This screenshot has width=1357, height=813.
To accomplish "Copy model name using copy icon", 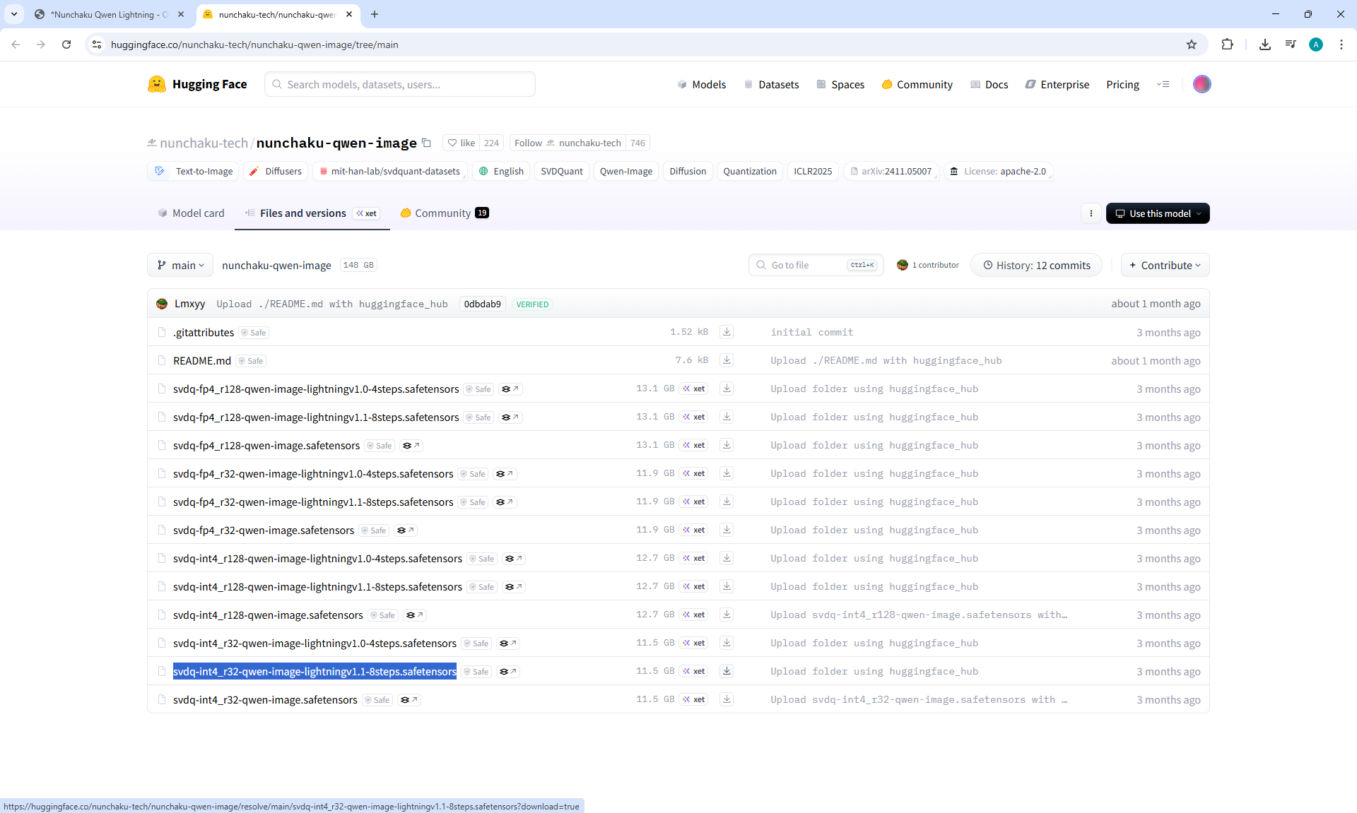I will [x=427, y=143].
